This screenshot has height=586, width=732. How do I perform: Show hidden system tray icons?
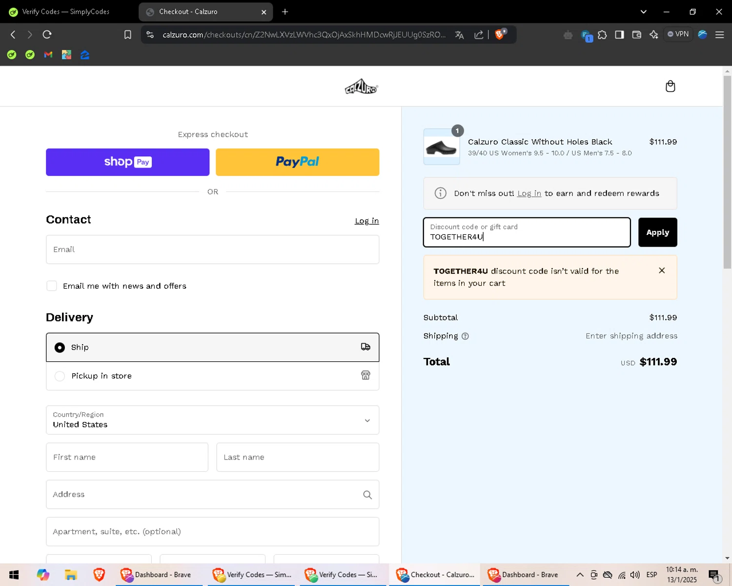[580, 575]
